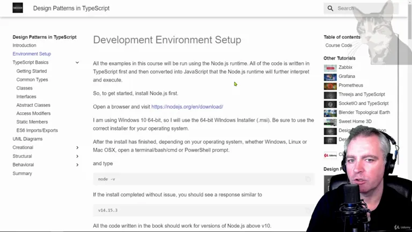Click the SBCODE site logo
The width and height of the screenshot is (412, 232).
pos(18,8)
